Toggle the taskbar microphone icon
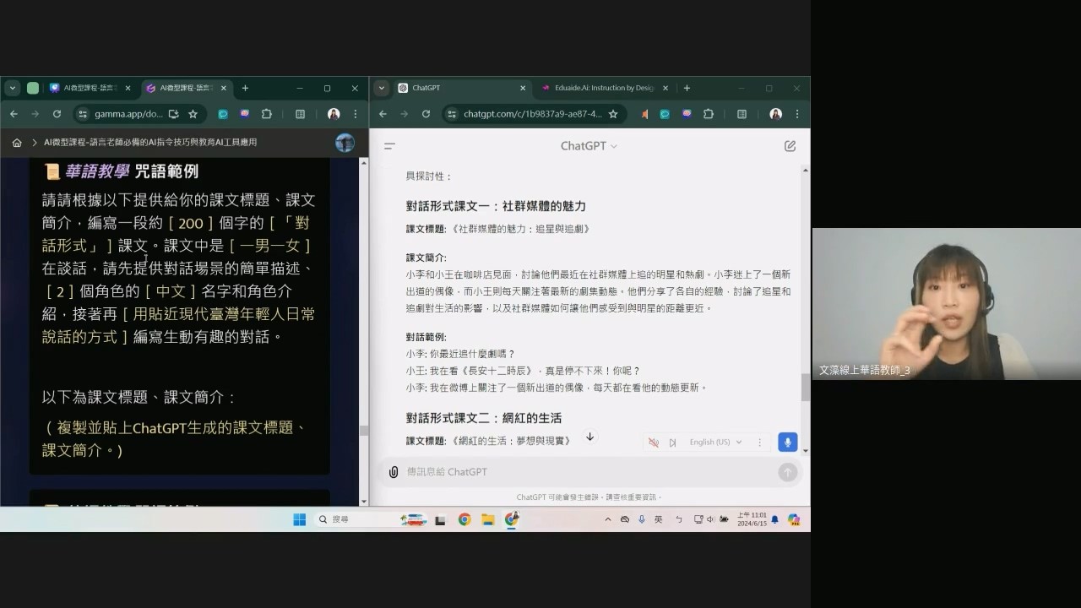 pos(642,519)
